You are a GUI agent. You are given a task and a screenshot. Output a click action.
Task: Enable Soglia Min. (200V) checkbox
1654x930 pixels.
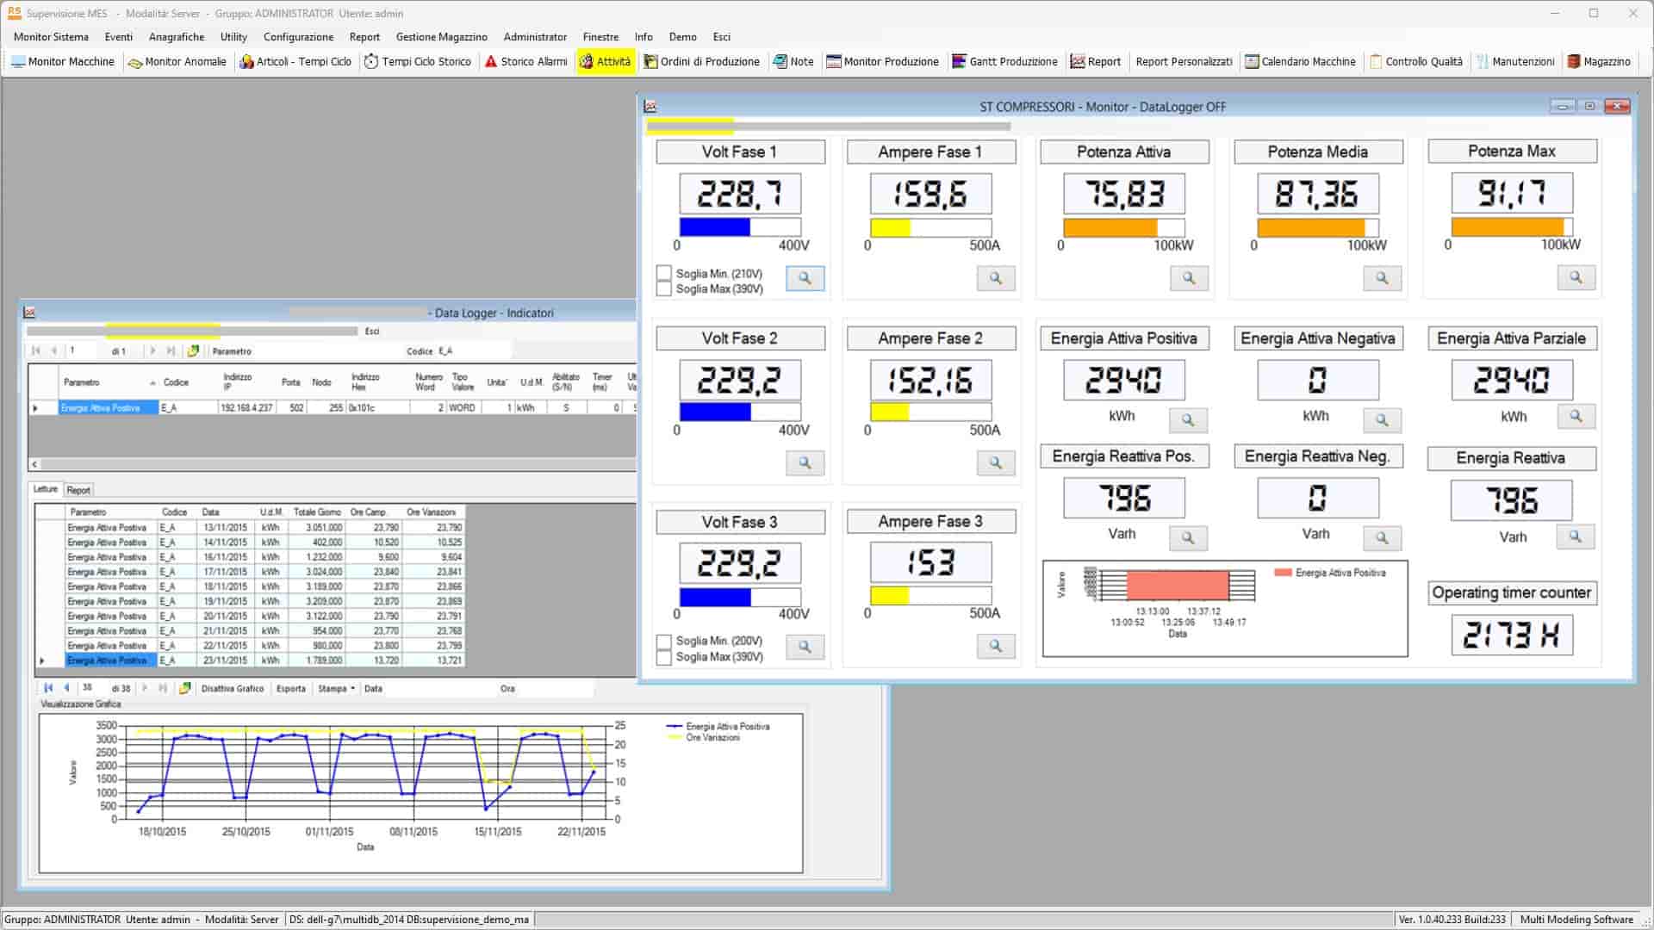coord(663,642)
